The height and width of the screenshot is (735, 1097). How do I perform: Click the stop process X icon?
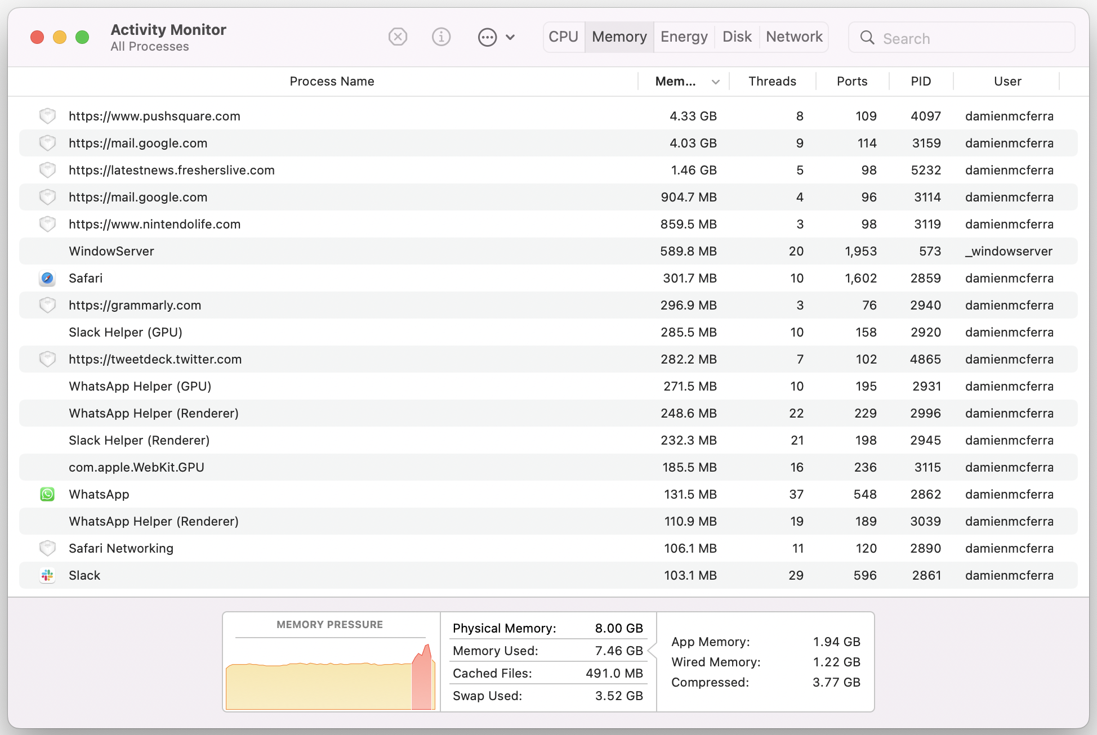(x=398, y=37)
